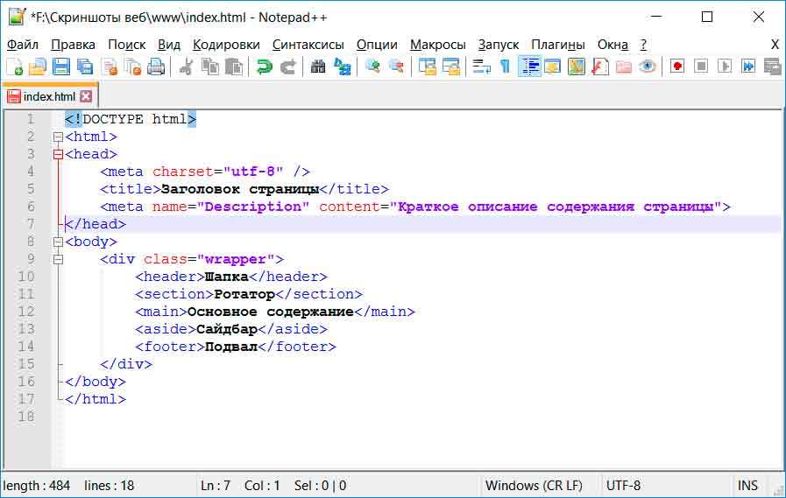Open the Синтаксисы menu

(308, 45)
